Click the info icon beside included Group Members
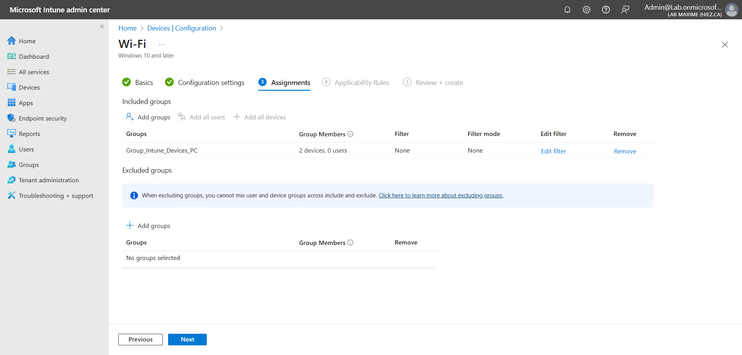 pyautogui.click(x=350, y=134)
